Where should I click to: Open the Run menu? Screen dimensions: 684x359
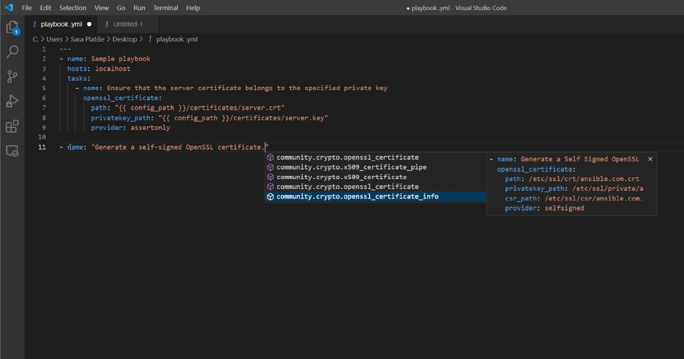click(x=139, y=8)
